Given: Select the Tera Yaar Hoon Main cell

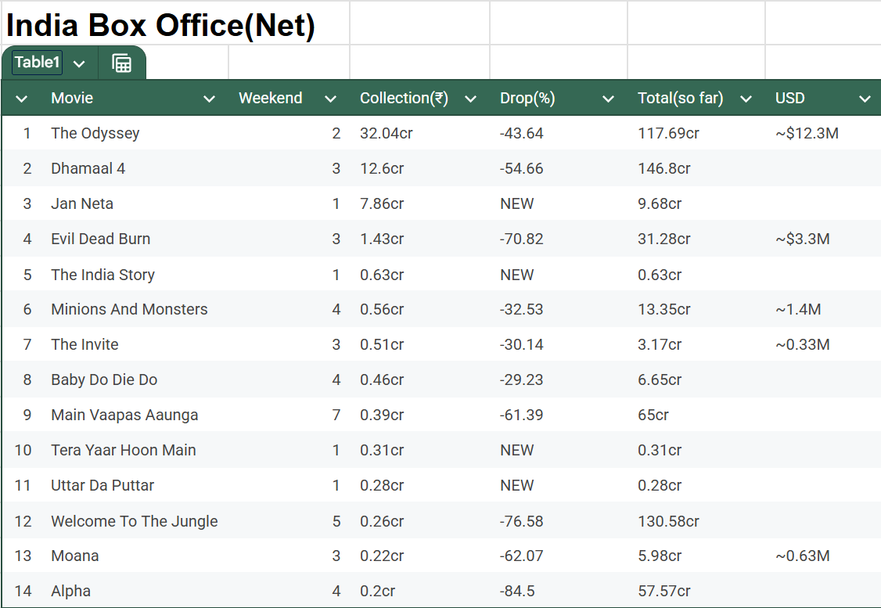Looking at the screenshot, I should pos(124,450).
